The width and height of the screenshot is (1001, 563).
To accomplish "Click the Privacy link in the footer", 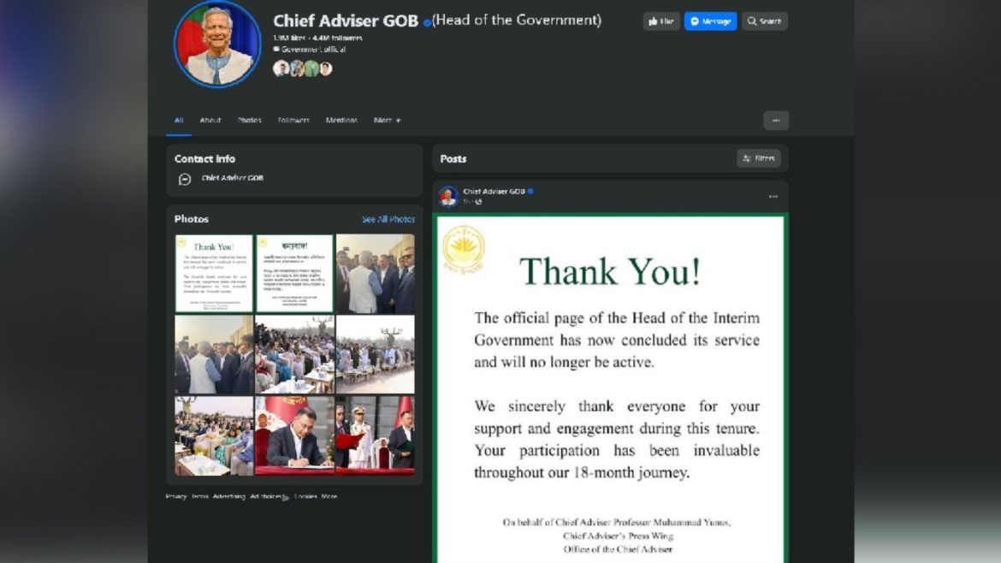I will tap(175, 496).
